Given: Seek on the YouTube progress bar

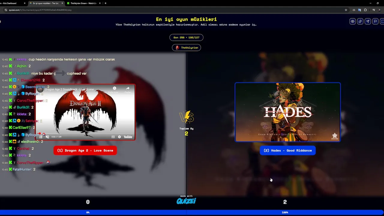Looking at the screenshot, I should tap(85, 134).
